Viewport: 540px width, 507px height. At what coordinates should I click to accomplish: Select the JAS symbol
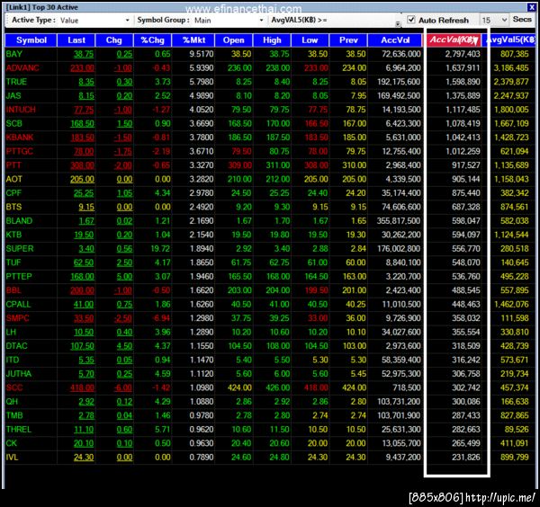point(13,95)
